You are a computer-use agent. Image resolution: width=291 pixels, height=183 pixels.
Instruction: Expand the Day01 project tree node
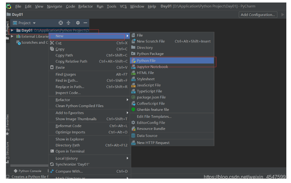pos(12,30)
